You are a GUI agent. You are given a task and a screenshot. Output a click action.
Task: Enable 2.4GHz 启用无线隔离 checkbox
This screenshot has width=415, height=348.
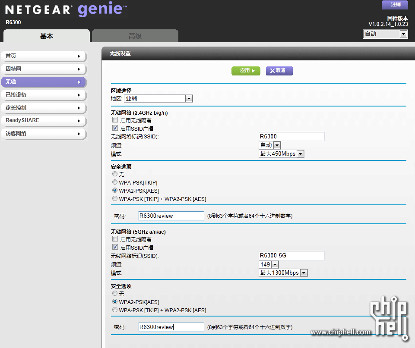coord(115,120)
